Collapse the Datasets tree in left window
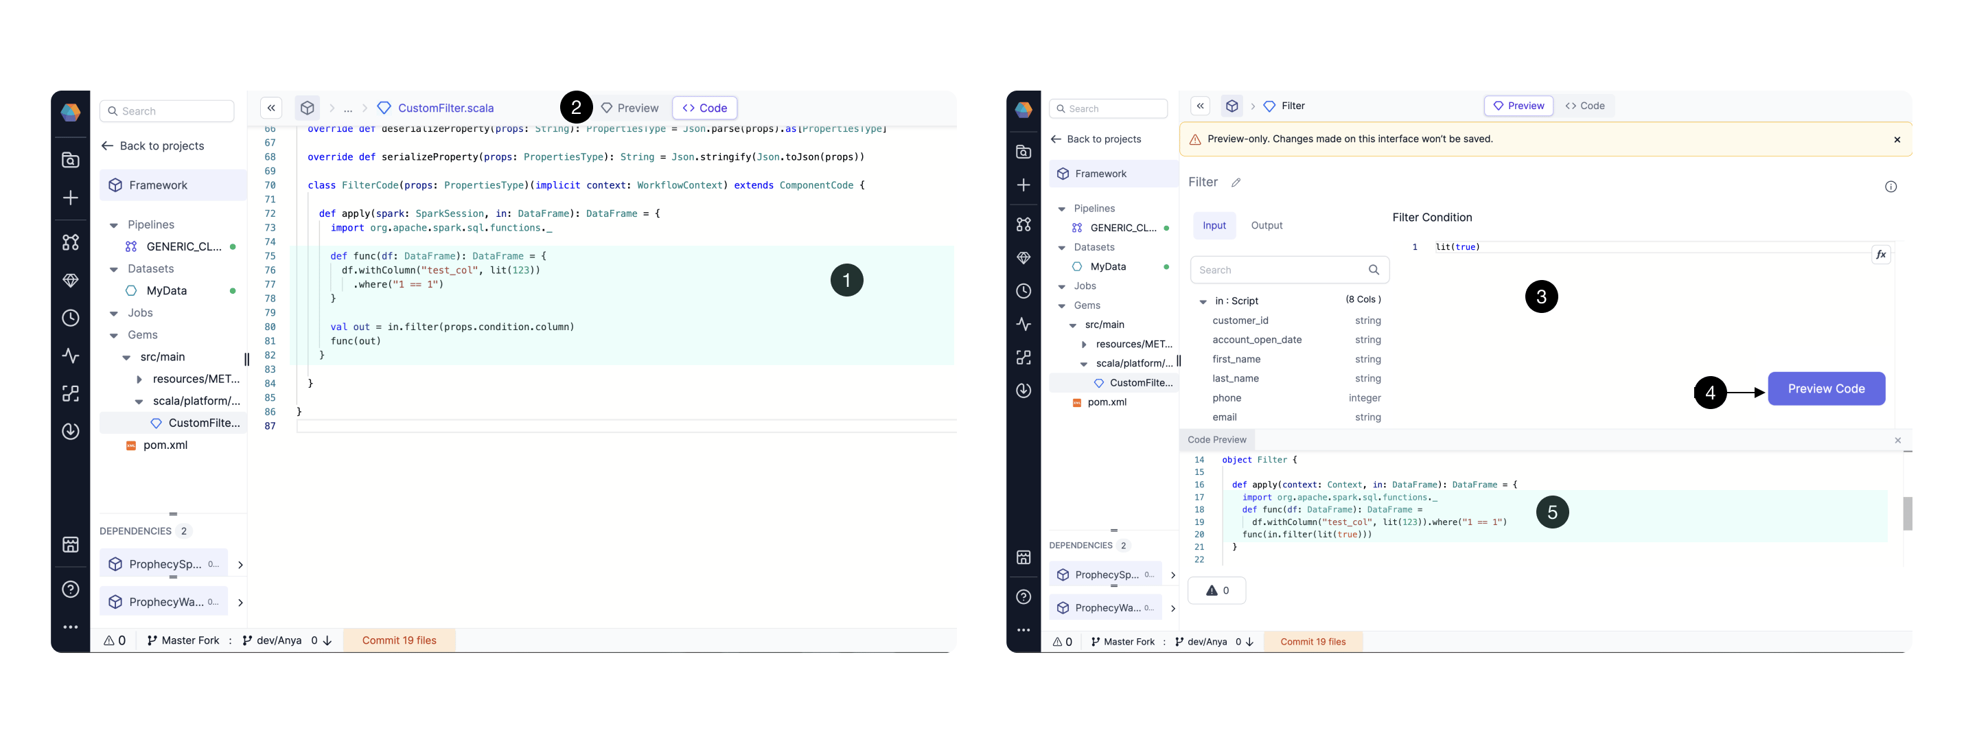Viewport: 1977px width, 744px height. pyautogui.click(x=113, y=269)
